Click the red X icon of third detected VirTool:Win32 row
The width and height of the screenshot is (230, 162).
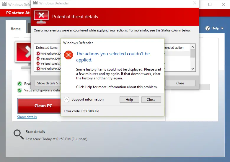(38, 64)
